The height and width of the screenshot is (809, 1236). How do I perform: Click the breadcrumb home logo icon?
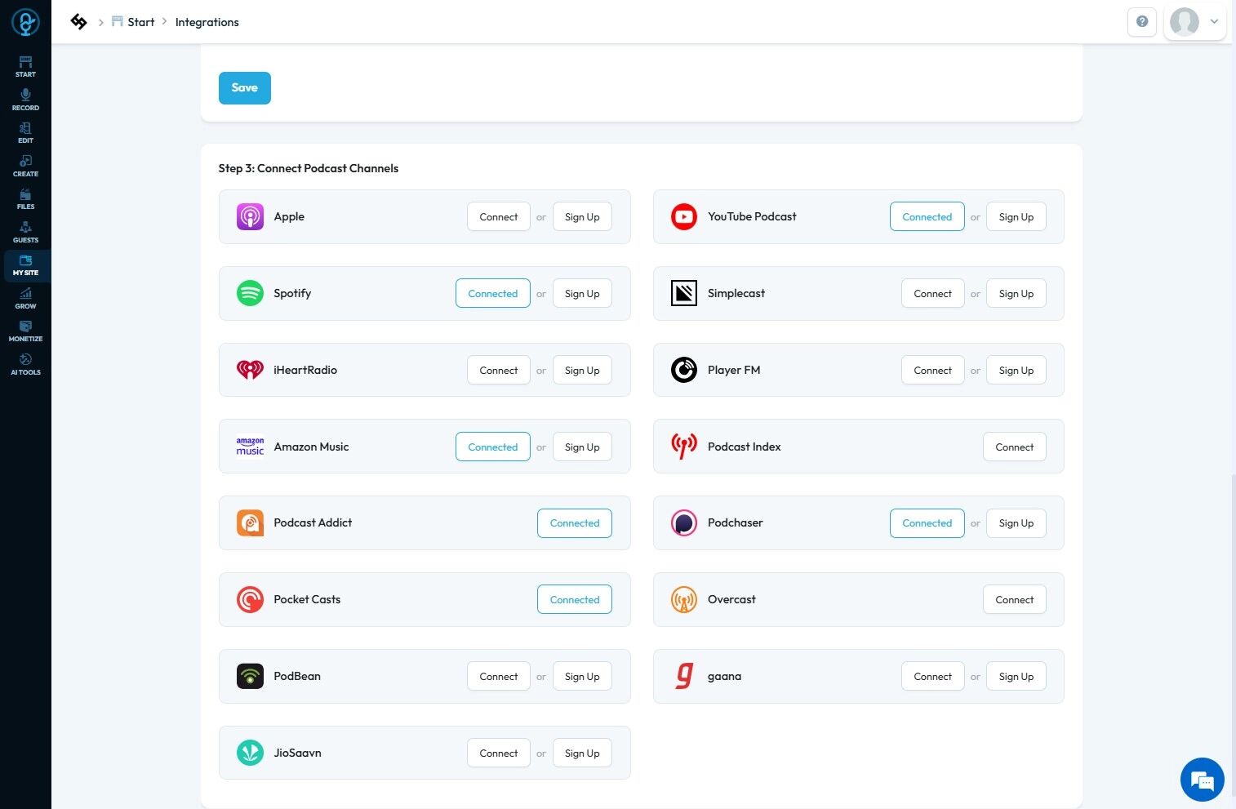pos(78,22)
